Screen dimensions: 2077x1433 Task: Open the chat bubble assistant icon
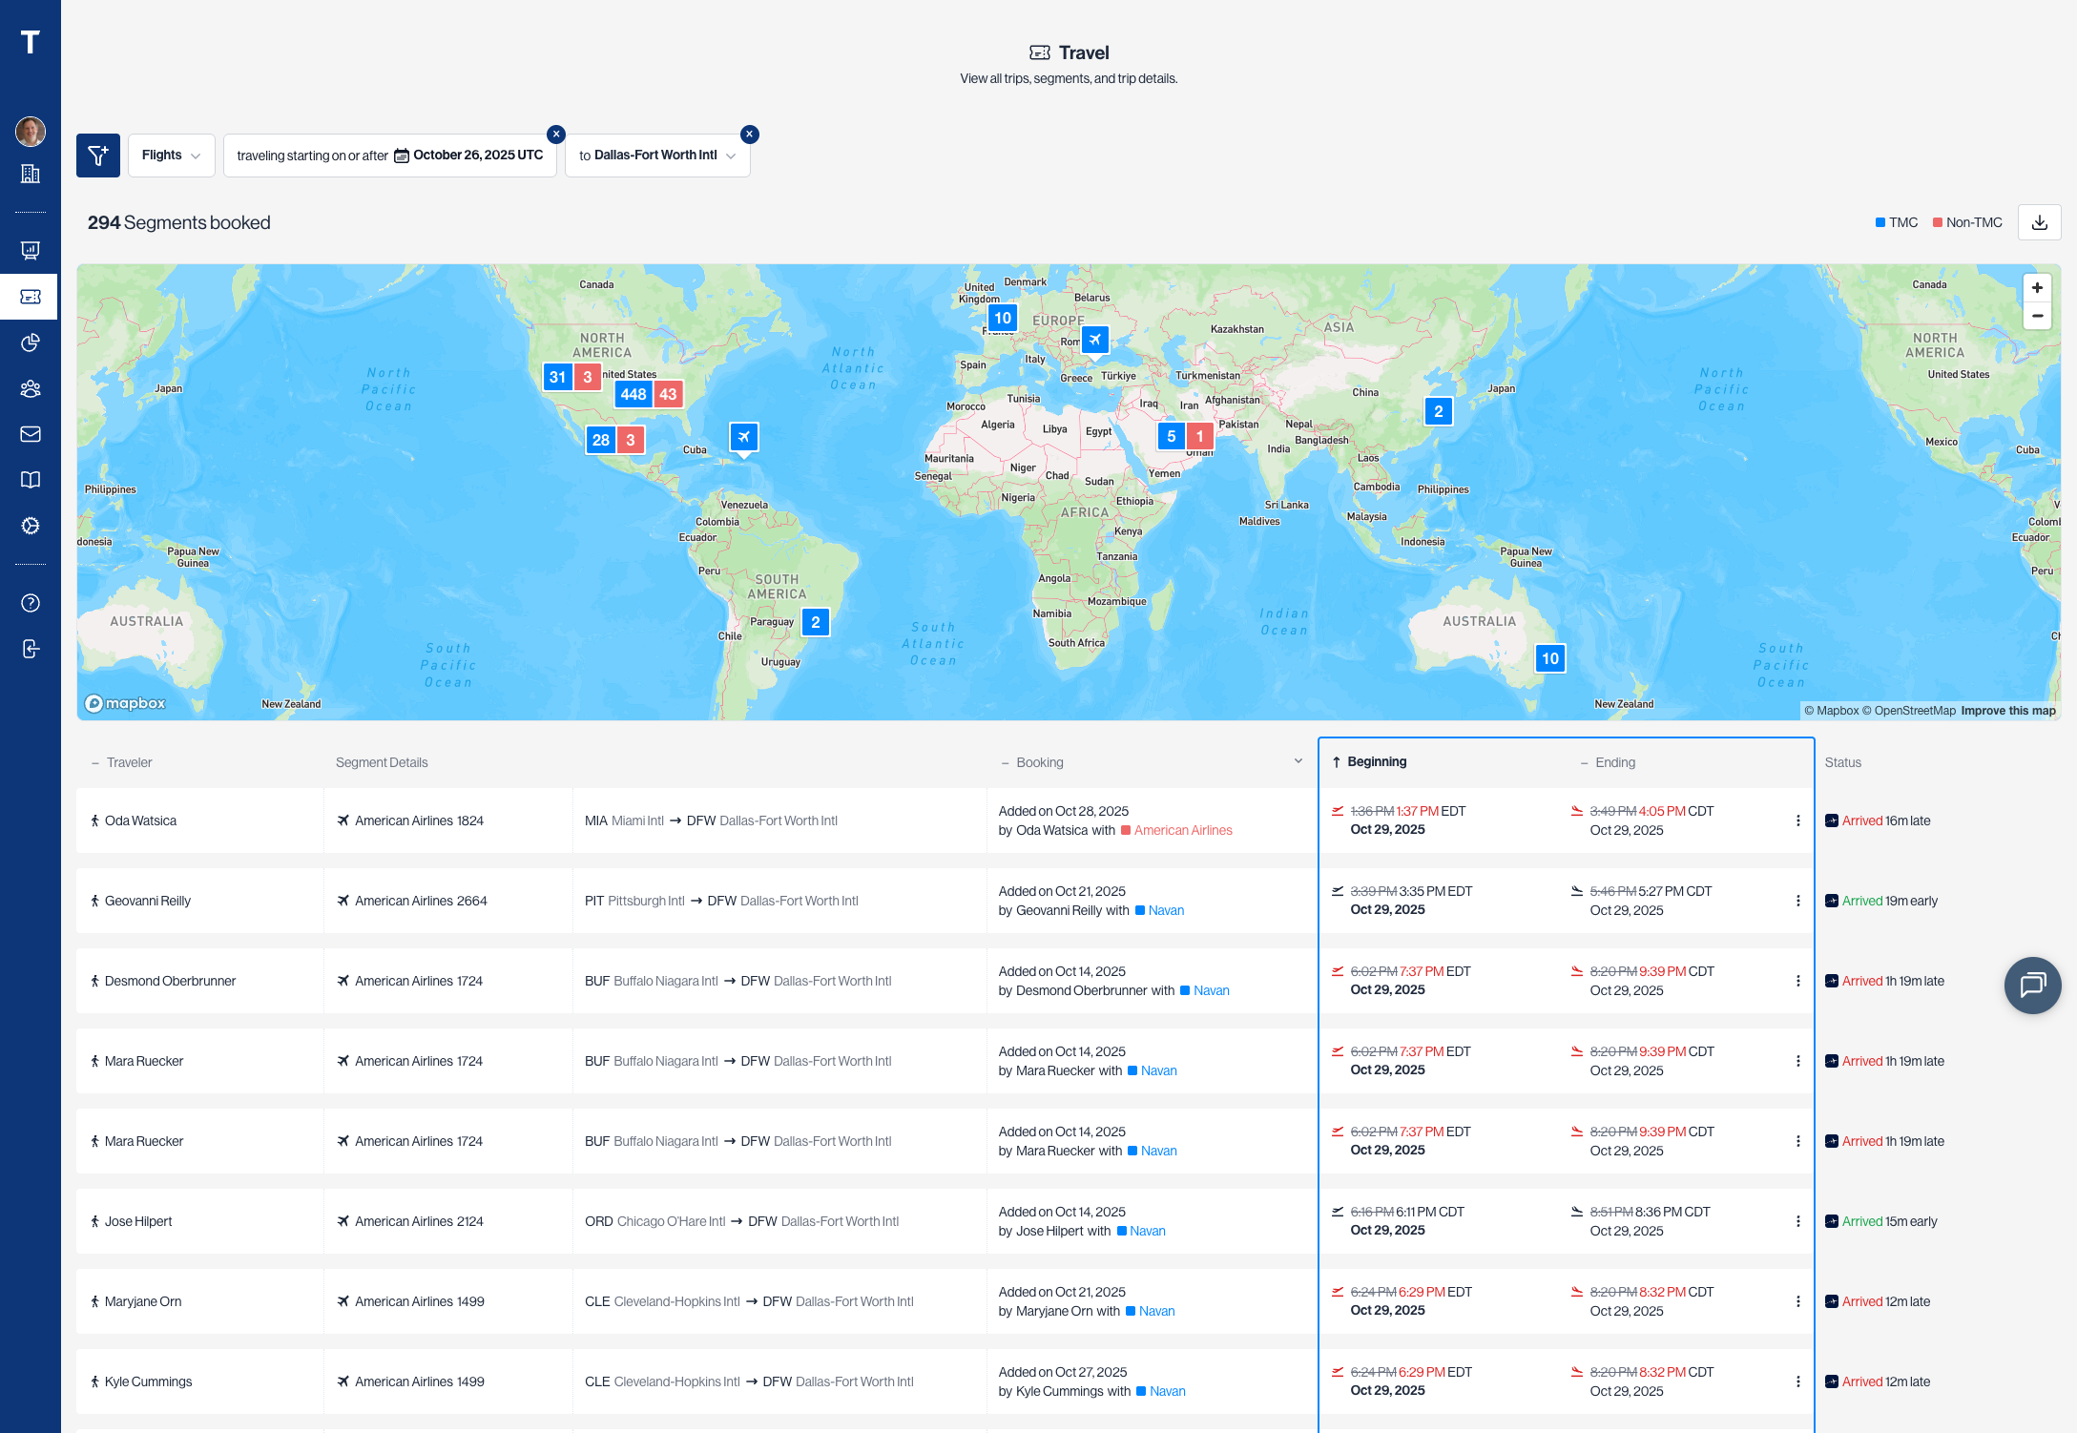tap(2033, 986)
